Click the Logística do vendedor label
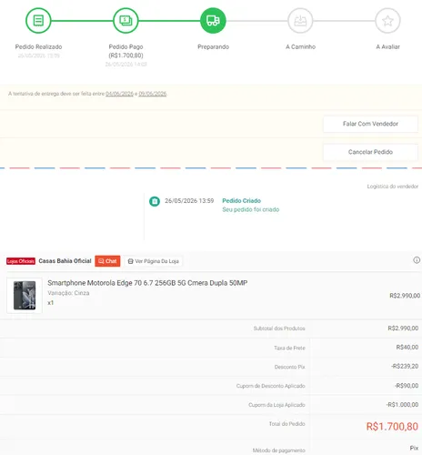This screenshot has width=422, height=455. point(393,187)
